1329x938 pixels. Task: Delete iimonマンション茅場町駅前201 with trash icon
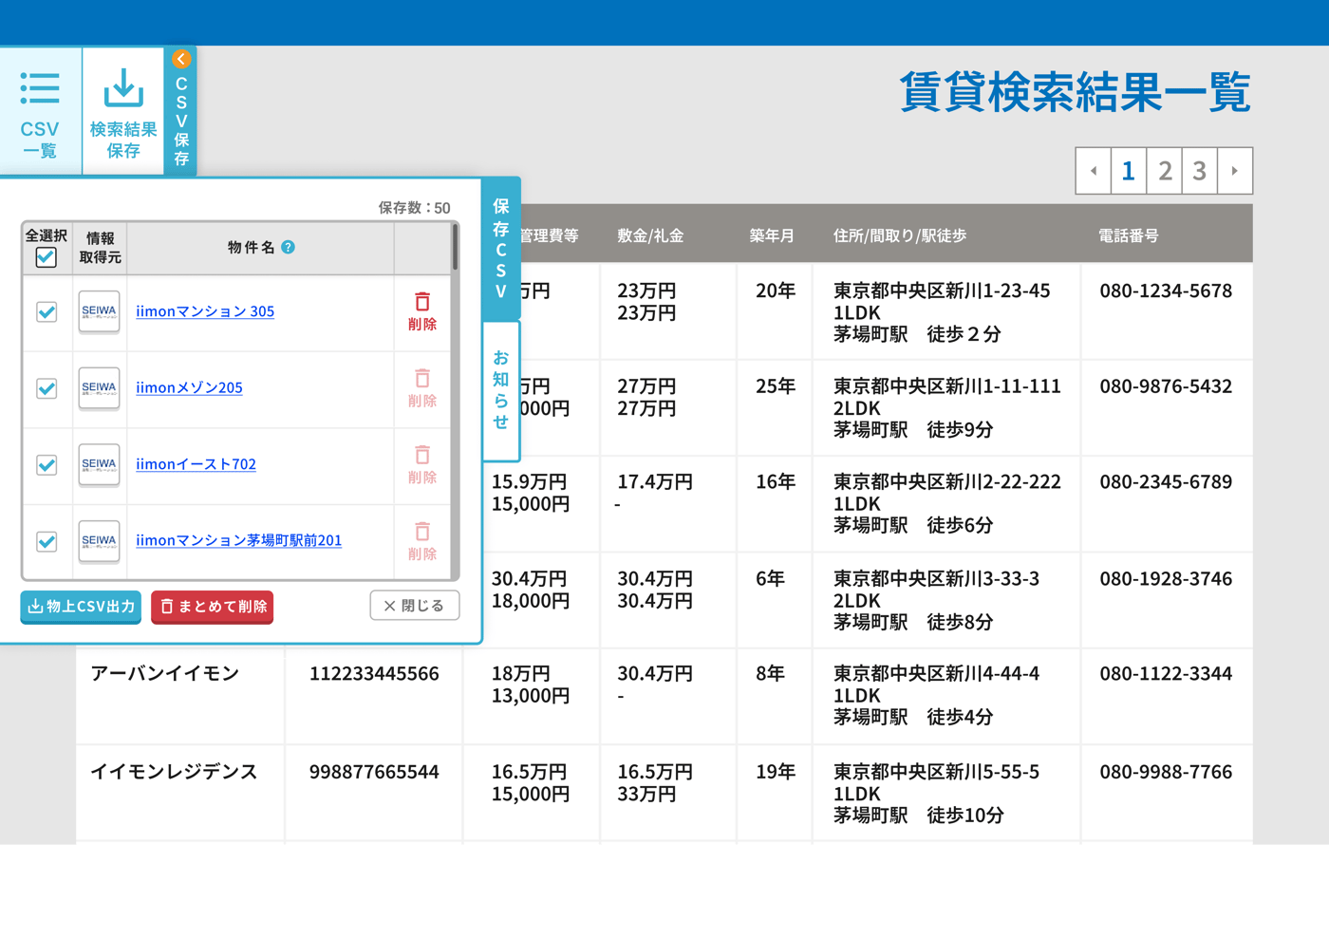(422, 541)
